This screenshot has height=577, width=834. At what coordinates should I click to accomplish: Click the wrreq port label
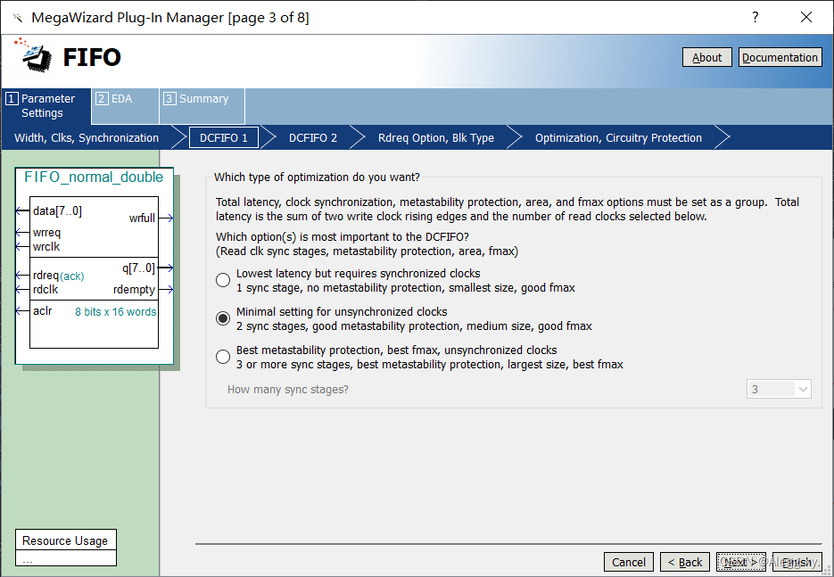(x=46, y=233)
